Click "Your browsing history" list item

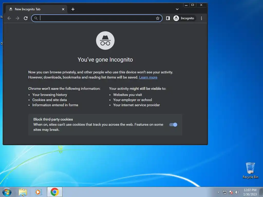50,95
